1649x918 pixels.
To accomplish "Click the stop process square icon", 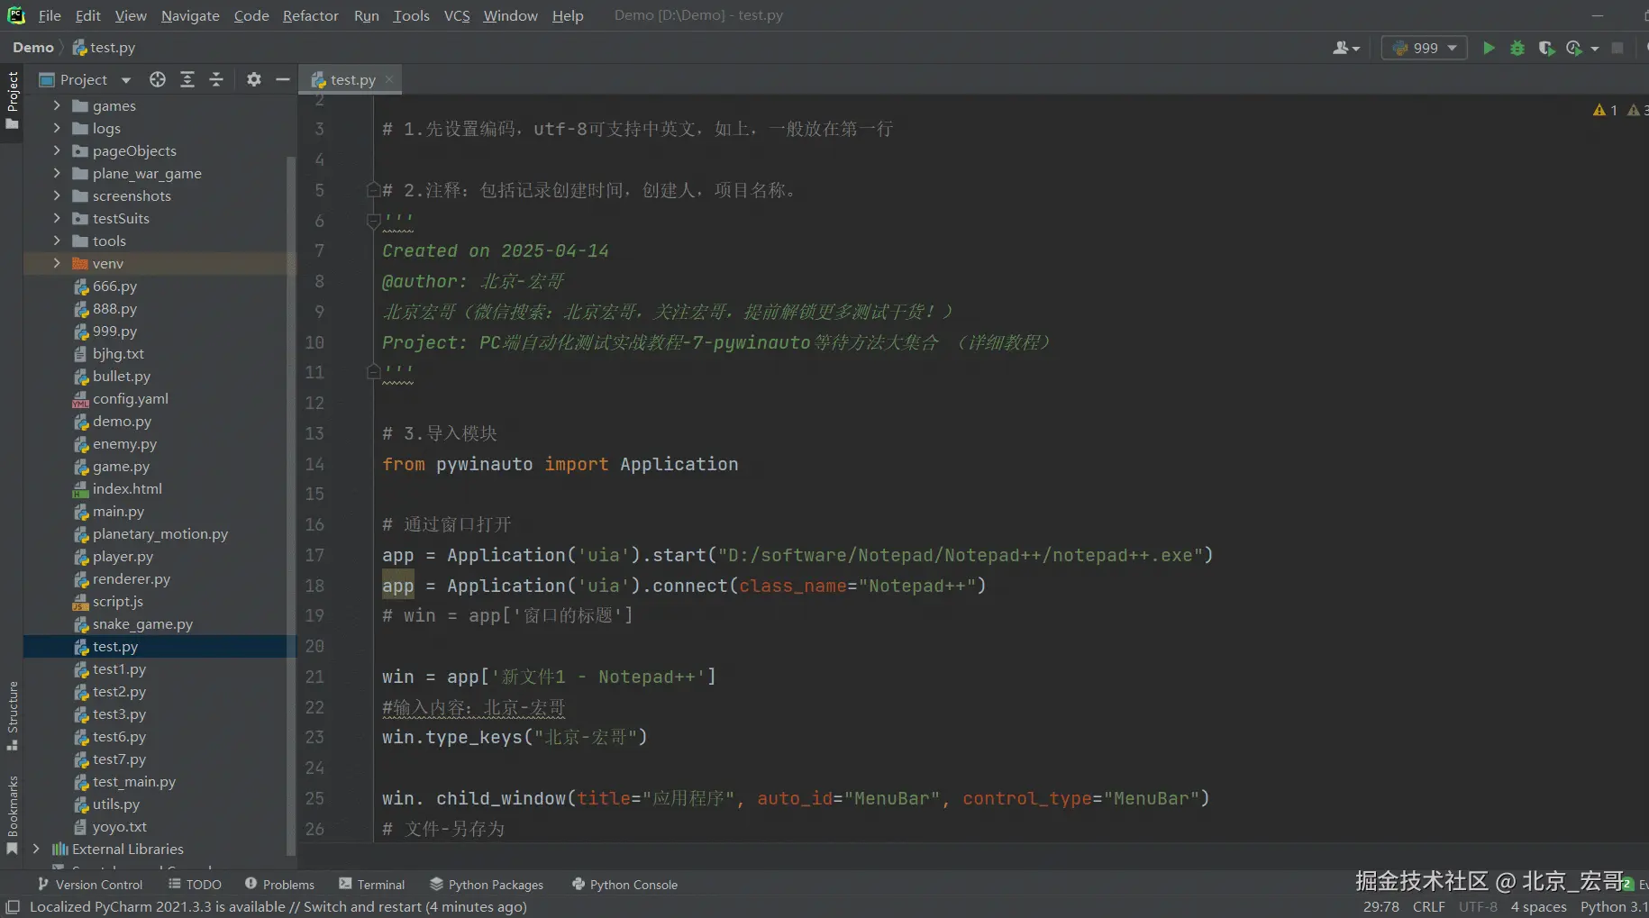I will (1617, 48).
